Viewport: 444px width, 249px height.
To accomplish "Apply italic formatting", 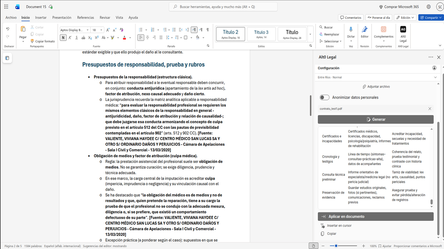I will coord(70,37).
